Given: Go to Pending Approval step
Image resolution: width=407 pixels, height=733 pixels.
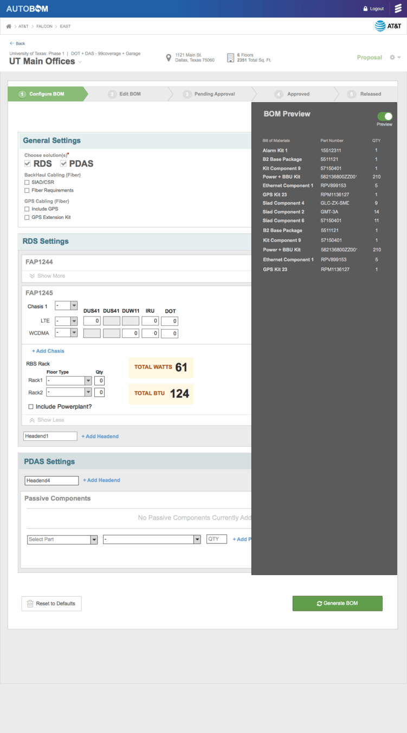Looking at the screenshot, I should point(215,94).
